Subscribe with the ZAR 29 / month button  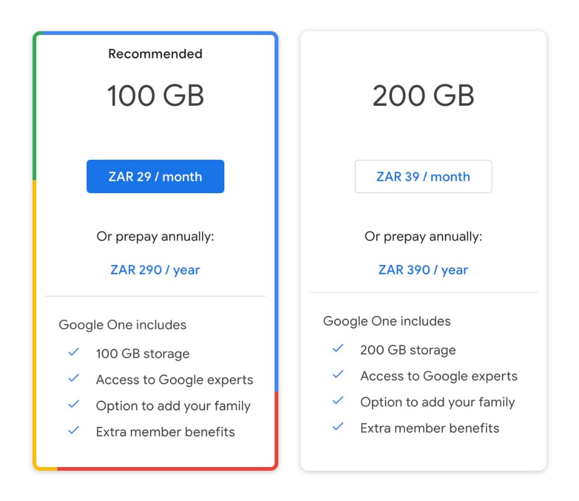pyautogui.click(x=155, y=176)
